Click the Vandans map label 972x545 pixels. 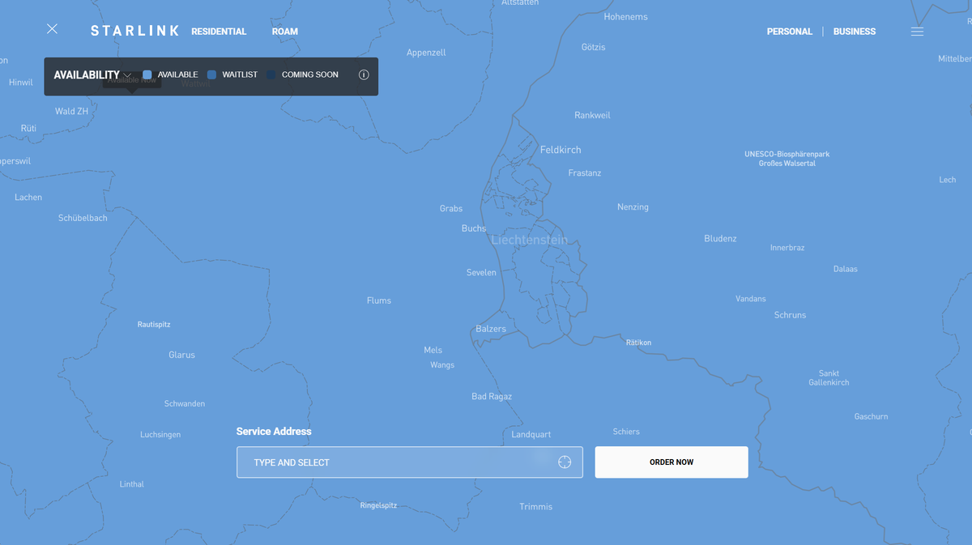(751, 299)
